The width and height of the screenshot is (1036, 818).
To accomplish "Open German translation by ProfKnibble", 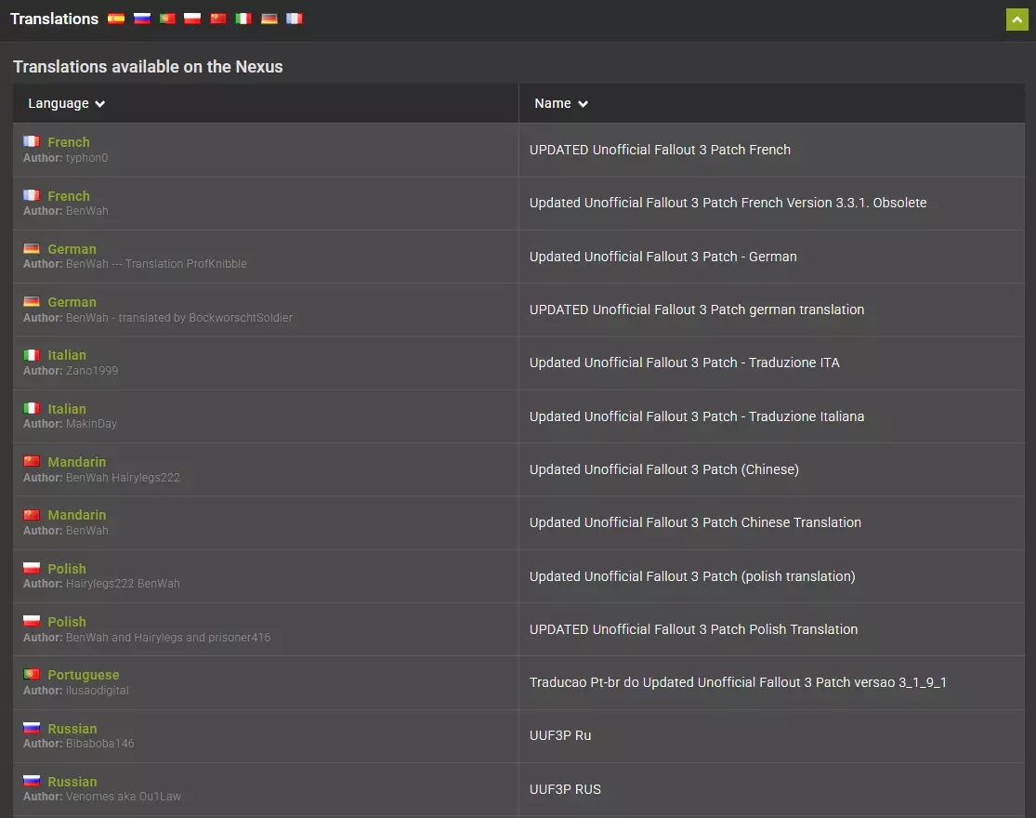I will [72, 249].
